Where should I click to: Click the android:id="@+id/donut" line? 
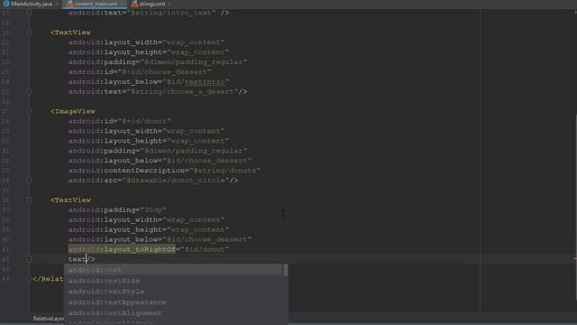pyautogui.click(x=120, y=121)
